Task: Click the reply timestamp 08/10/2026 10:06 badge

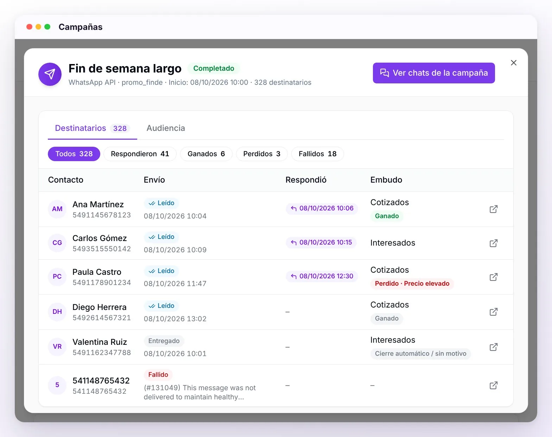Action: coord(322,208)
